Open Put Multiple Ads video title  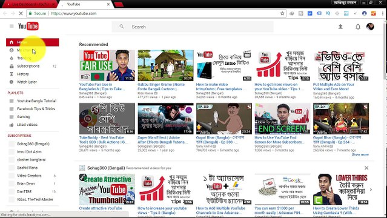click(334, 87)
